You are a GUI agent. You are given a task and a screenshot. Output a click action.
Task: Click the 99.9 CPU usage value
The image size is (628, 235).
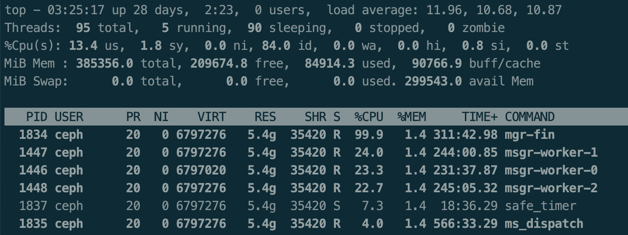point(369,135)
